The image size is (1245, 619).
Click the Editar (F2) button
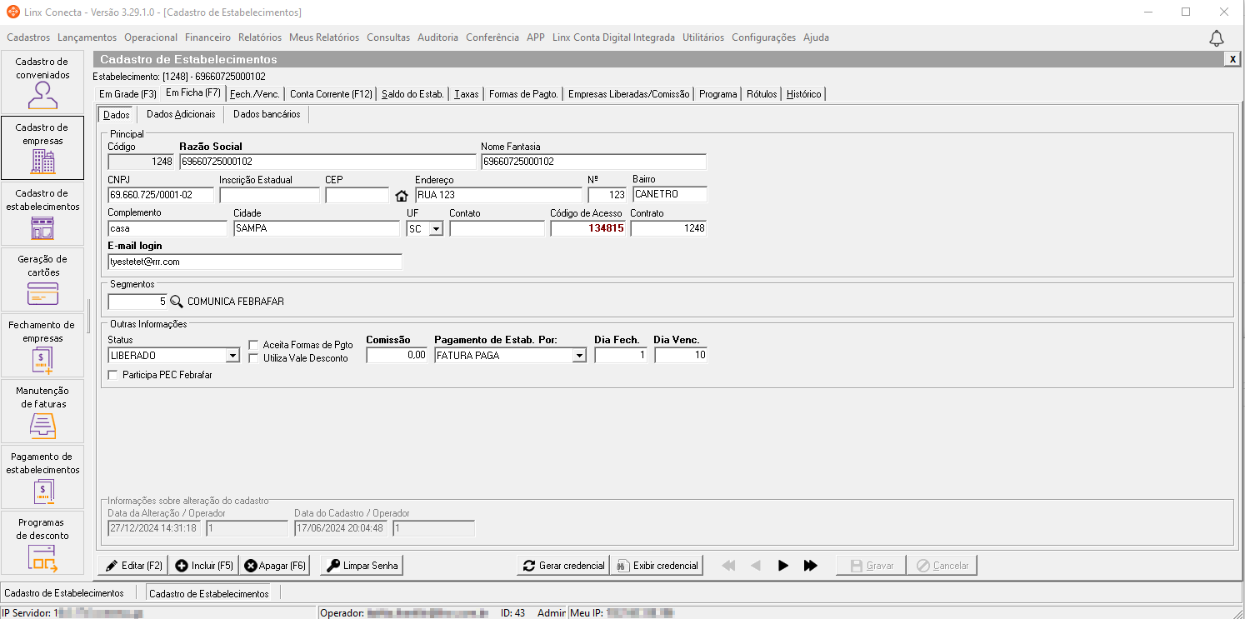pos(132,566)
